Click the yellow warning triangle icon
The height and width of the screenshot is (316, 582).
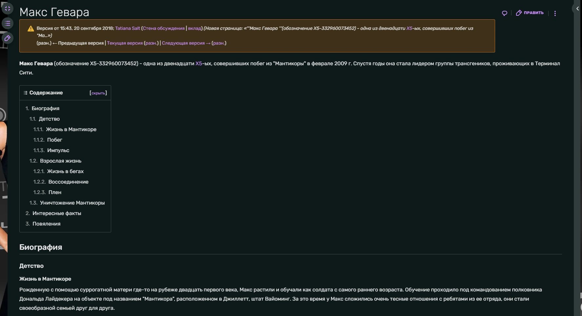pyautogui.click(x=31, y=29)
